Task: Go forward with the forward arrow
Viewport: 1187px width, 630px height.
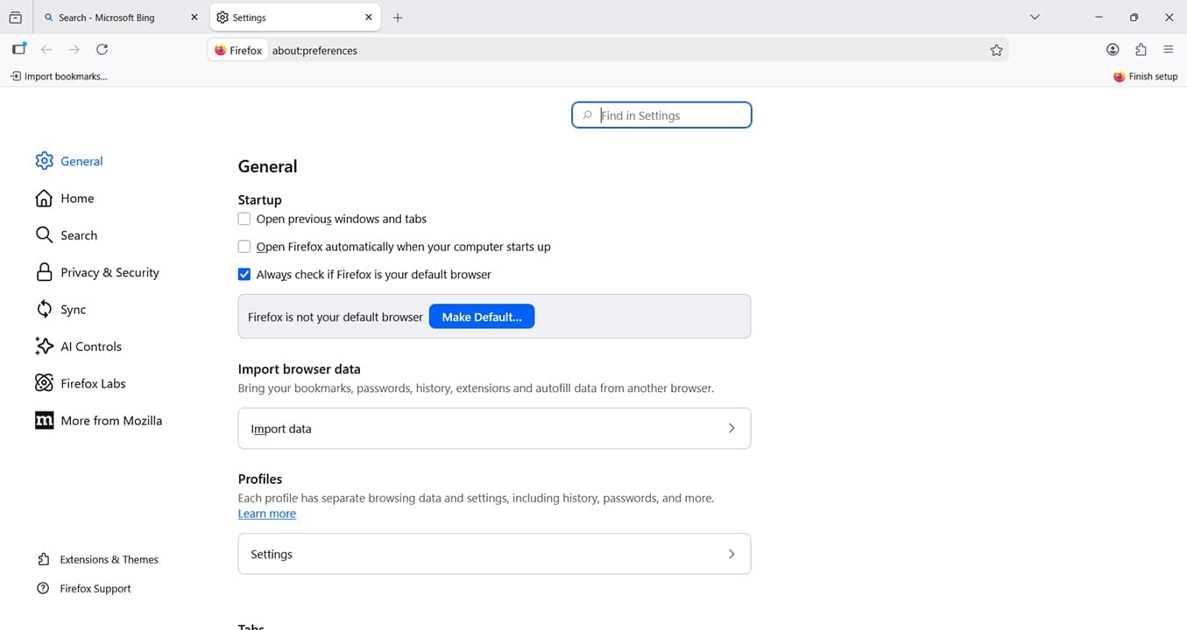Action: point(74,50)
